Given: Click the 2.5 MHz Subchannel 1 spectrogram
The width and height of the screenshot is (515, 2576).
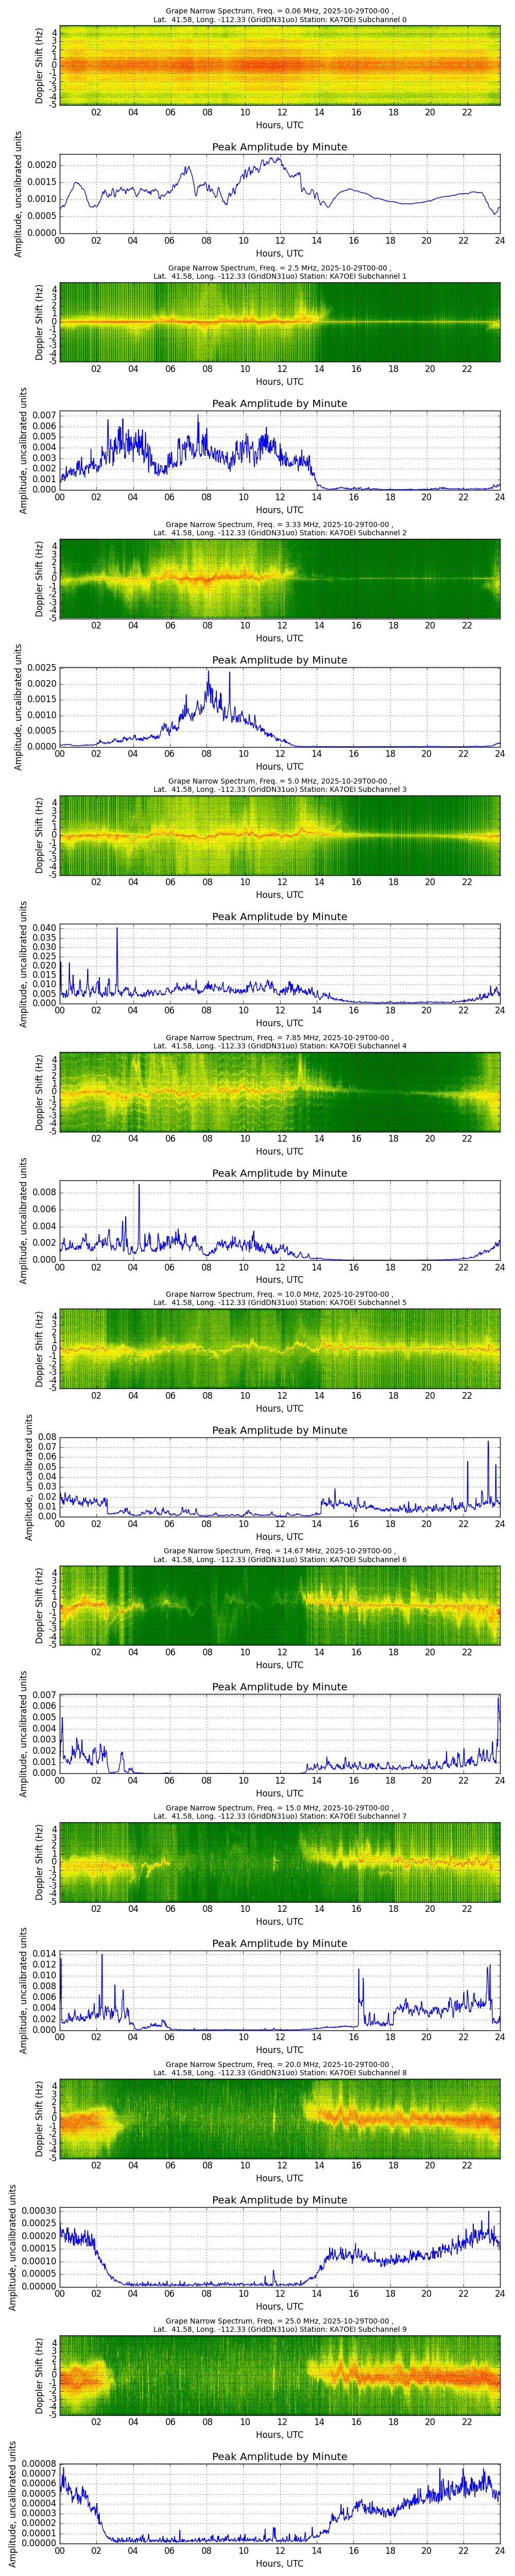Looking at the screenshot, I should point(280,321).
